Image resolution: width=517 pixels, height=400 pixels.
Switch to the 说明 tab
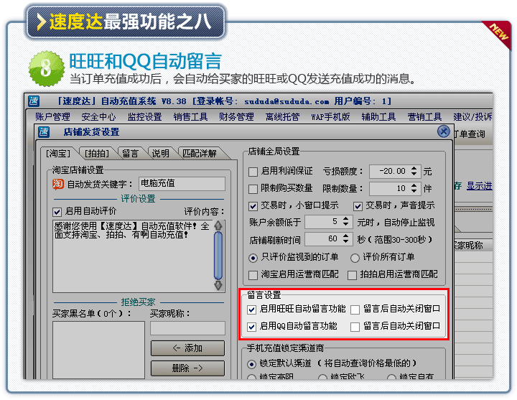161,154
